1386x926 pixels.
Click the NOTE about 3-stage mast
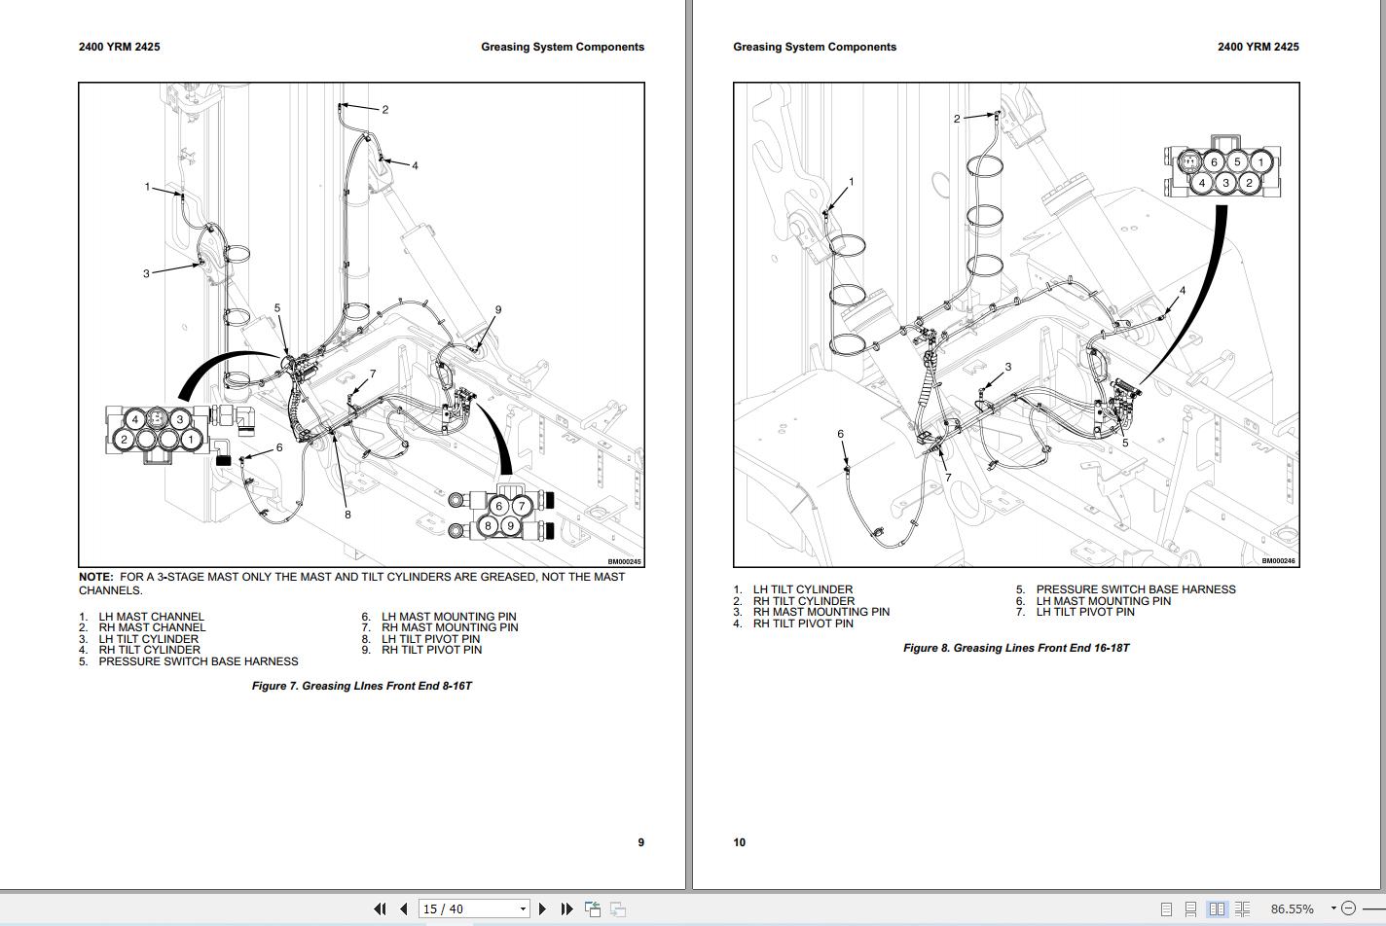352,584
